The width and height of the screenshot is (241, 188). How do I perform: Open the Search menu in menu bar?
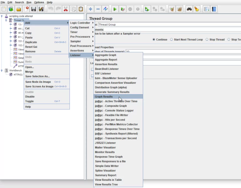click(x=19, y=2)
